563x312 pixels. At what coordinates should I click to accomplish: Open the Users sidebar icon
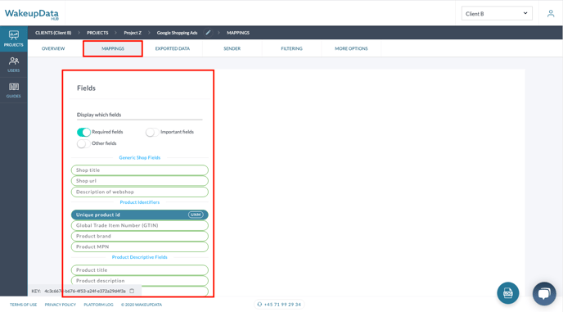click(14, 65)
